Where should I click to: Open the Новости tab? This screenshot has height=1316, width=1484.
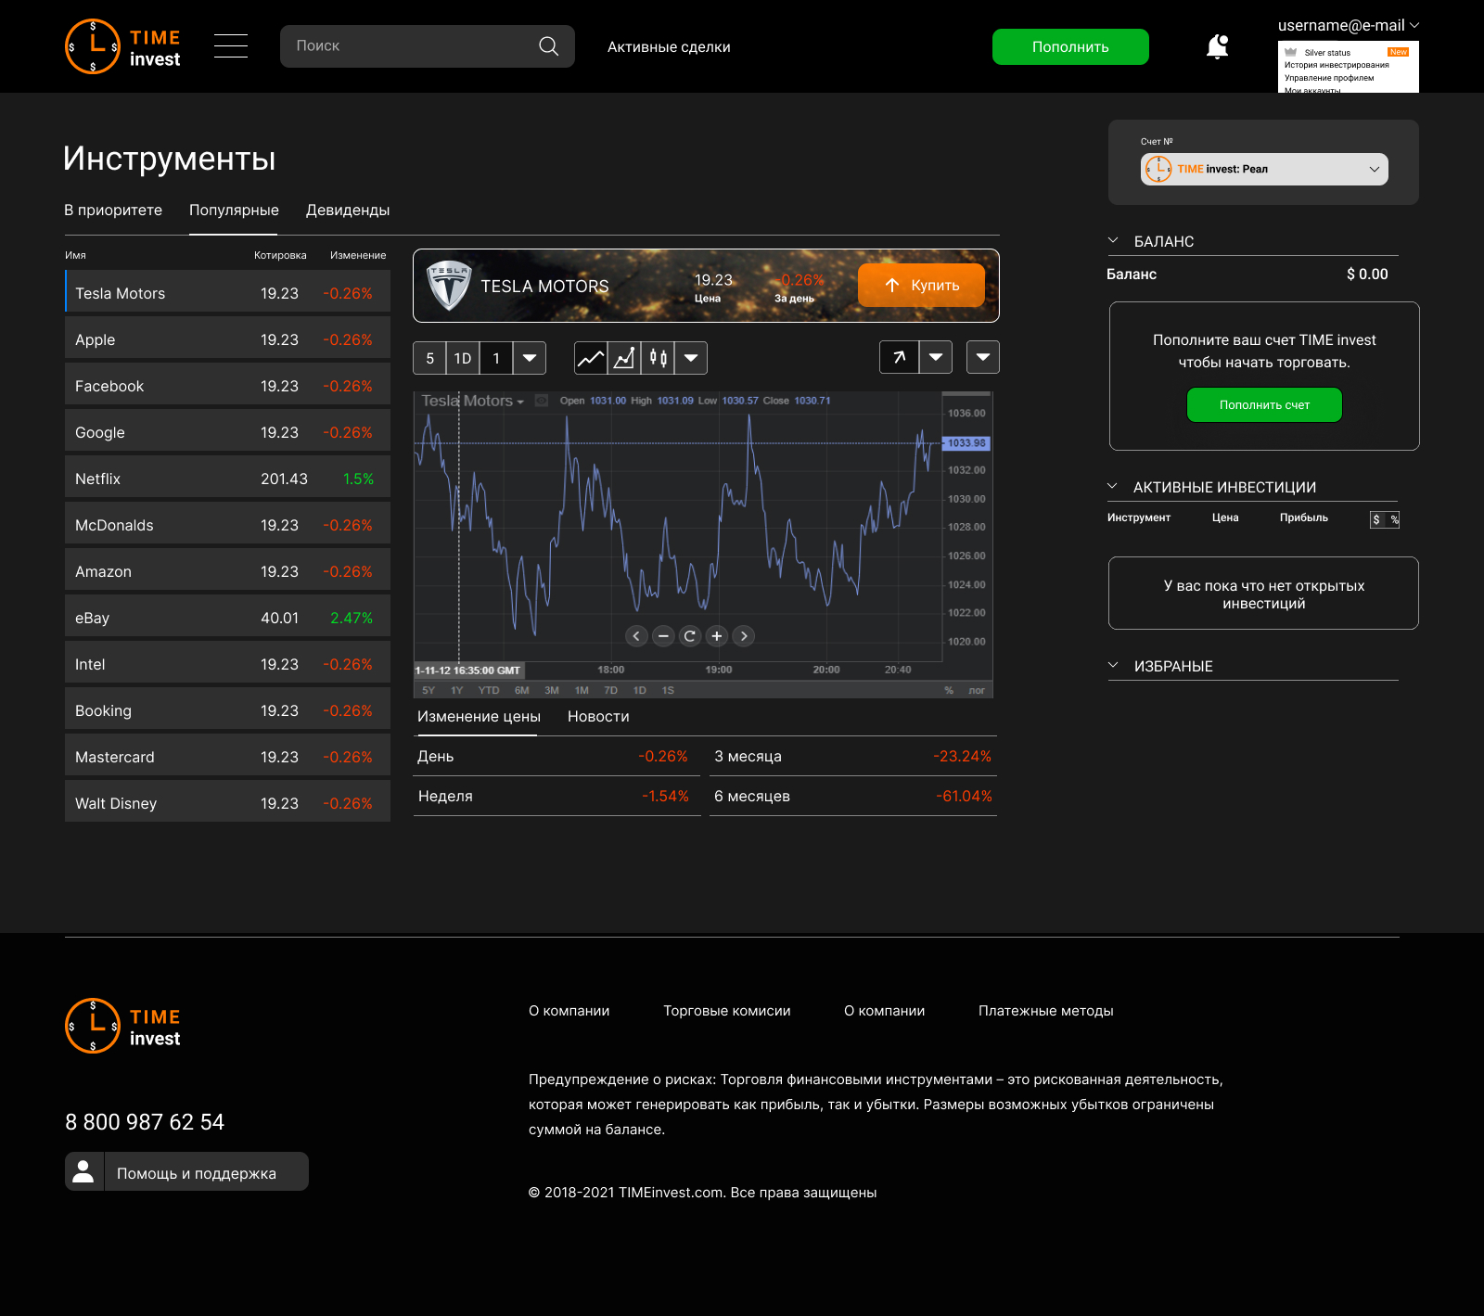(x=598, y=717)
